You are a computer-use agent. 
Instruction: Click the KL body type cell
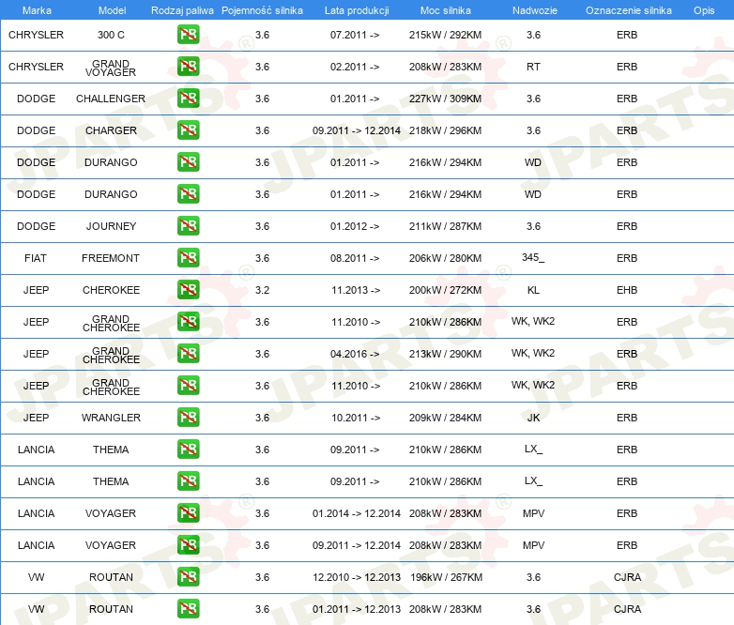click(533, 290)
